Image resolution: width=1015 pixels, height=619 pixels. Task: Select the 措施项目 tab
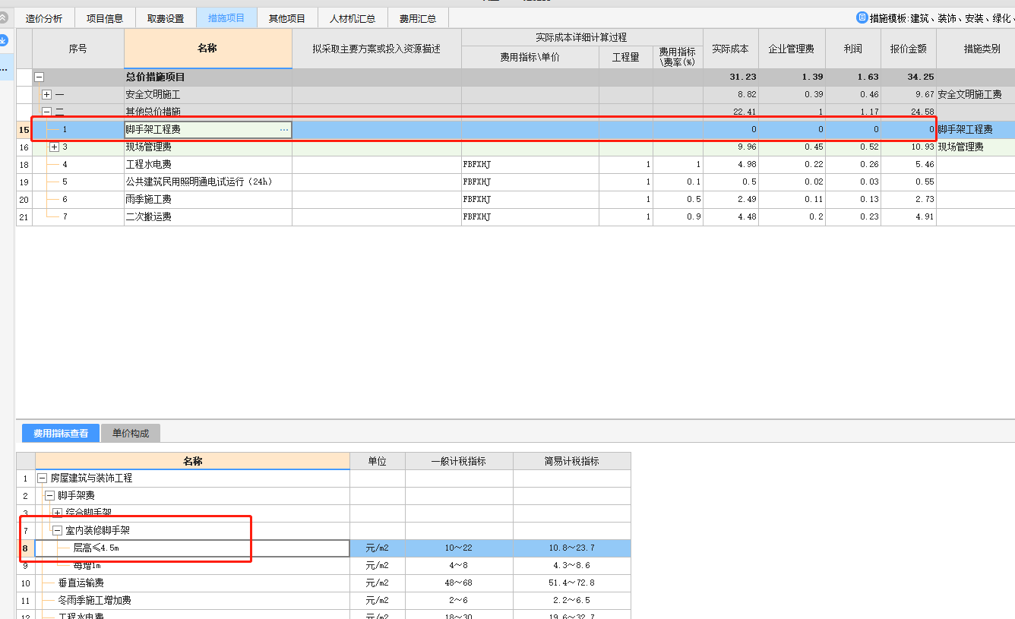(226, 18)
